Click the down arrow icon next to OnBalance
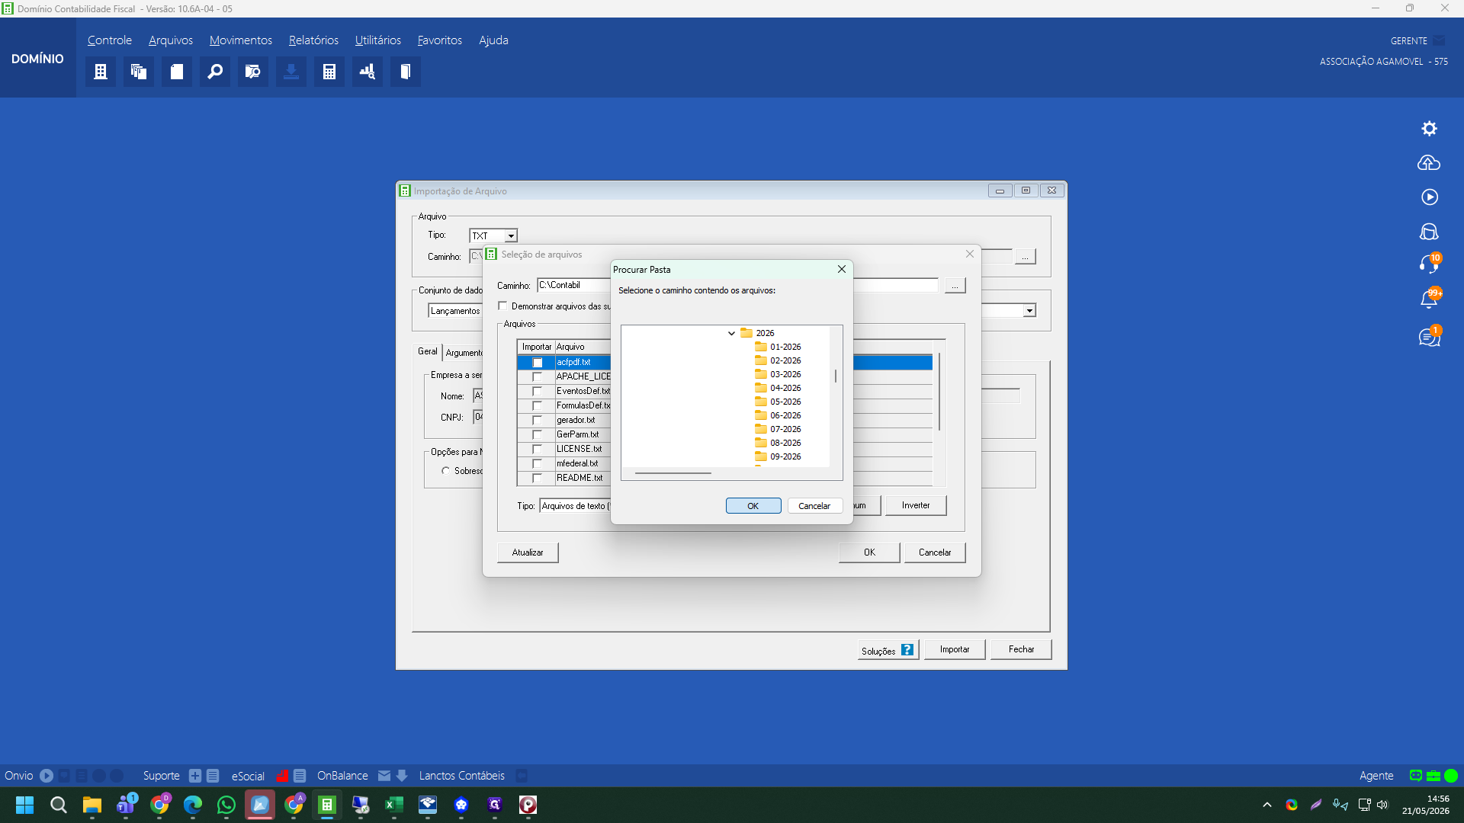1464x823 pixels. coord(402,776)
